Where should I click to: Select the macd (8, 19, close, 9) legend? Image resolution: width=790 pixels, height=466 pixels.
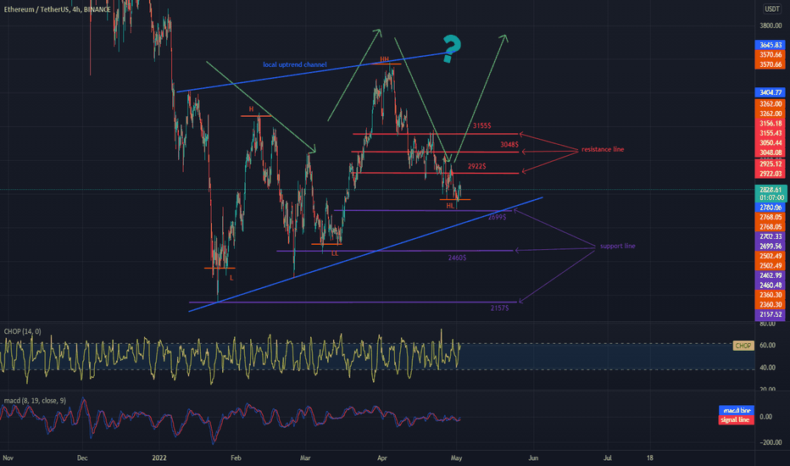coord(35,401)
